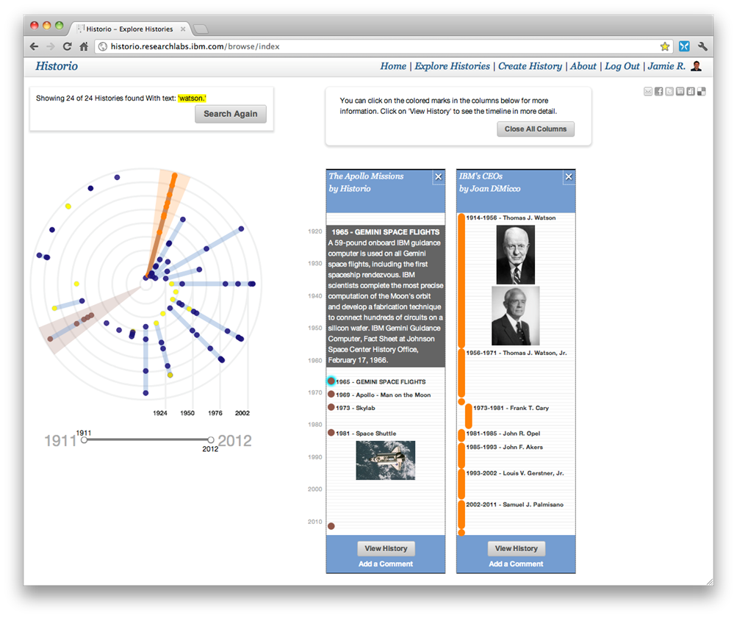Close the Historio browser tab
The height and width of the screenshot is (618, 737).
(x=183, y=29)
